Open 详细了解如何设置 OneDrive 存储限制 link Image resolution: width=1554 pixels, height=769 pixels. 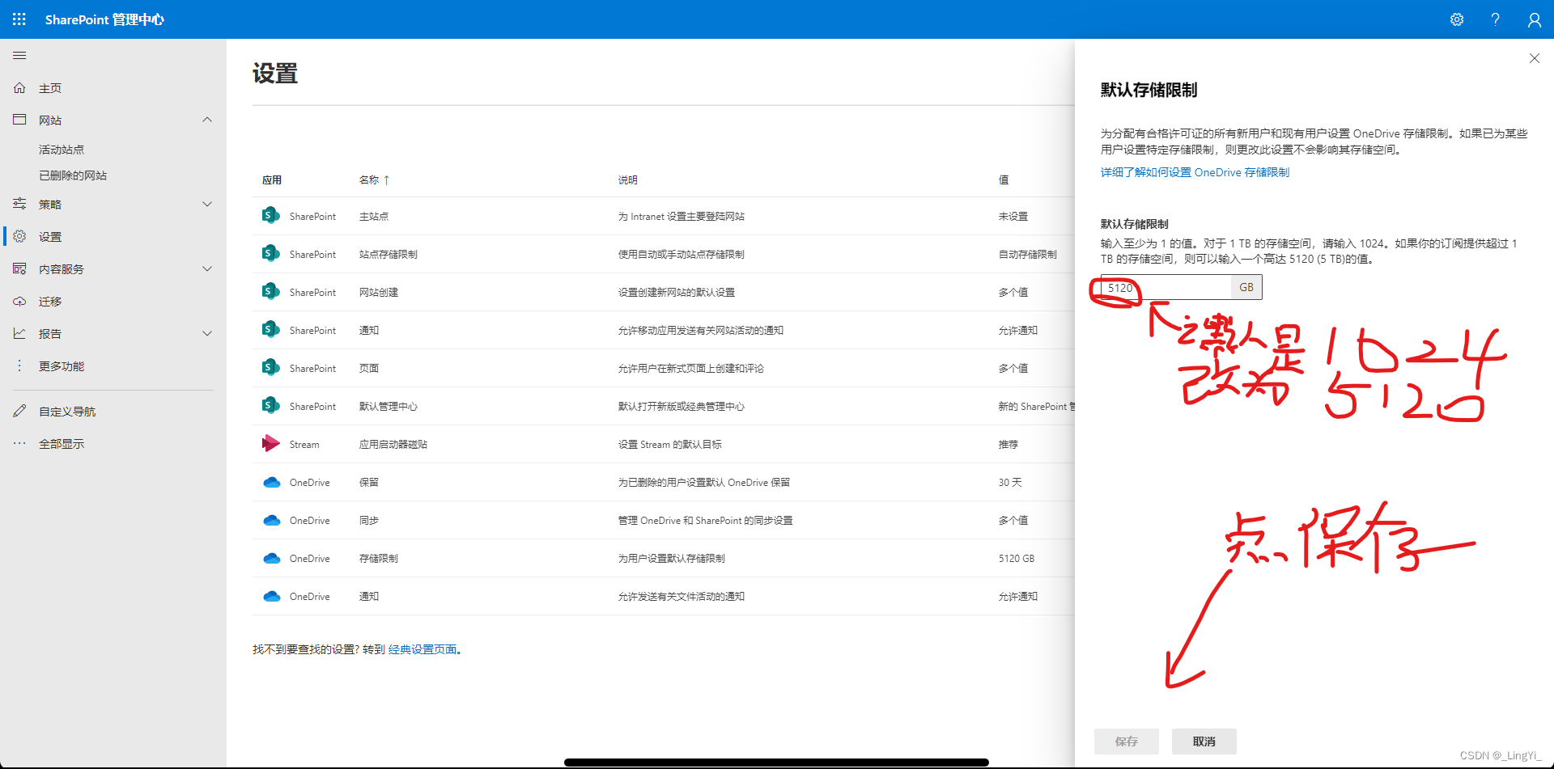pyautogui.click(x=1195, y=172)
